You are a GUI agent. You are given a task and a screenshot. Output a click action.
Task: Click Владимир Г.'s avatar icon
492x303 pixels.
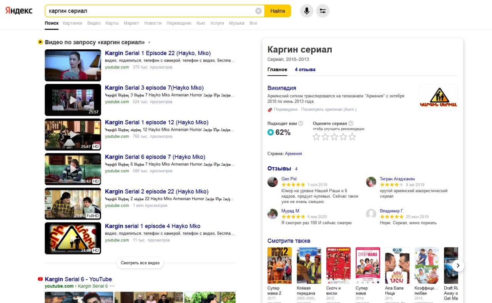(371, 214)
